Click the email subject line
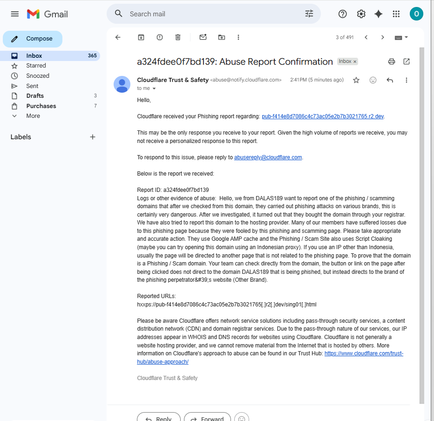The image size is (434, 421). (x=235, y=61)
